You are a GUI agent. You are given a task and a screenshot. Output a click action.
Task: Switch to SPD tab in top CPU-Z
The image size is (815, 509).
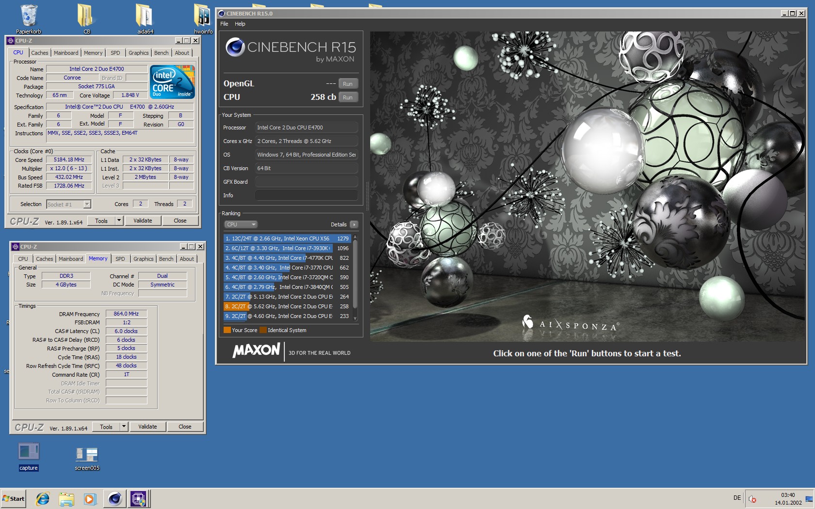(x=115, y=53)
